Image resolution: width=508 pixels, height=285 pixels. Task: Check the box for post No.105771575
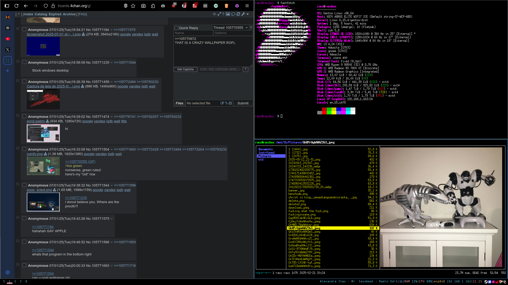24,218
